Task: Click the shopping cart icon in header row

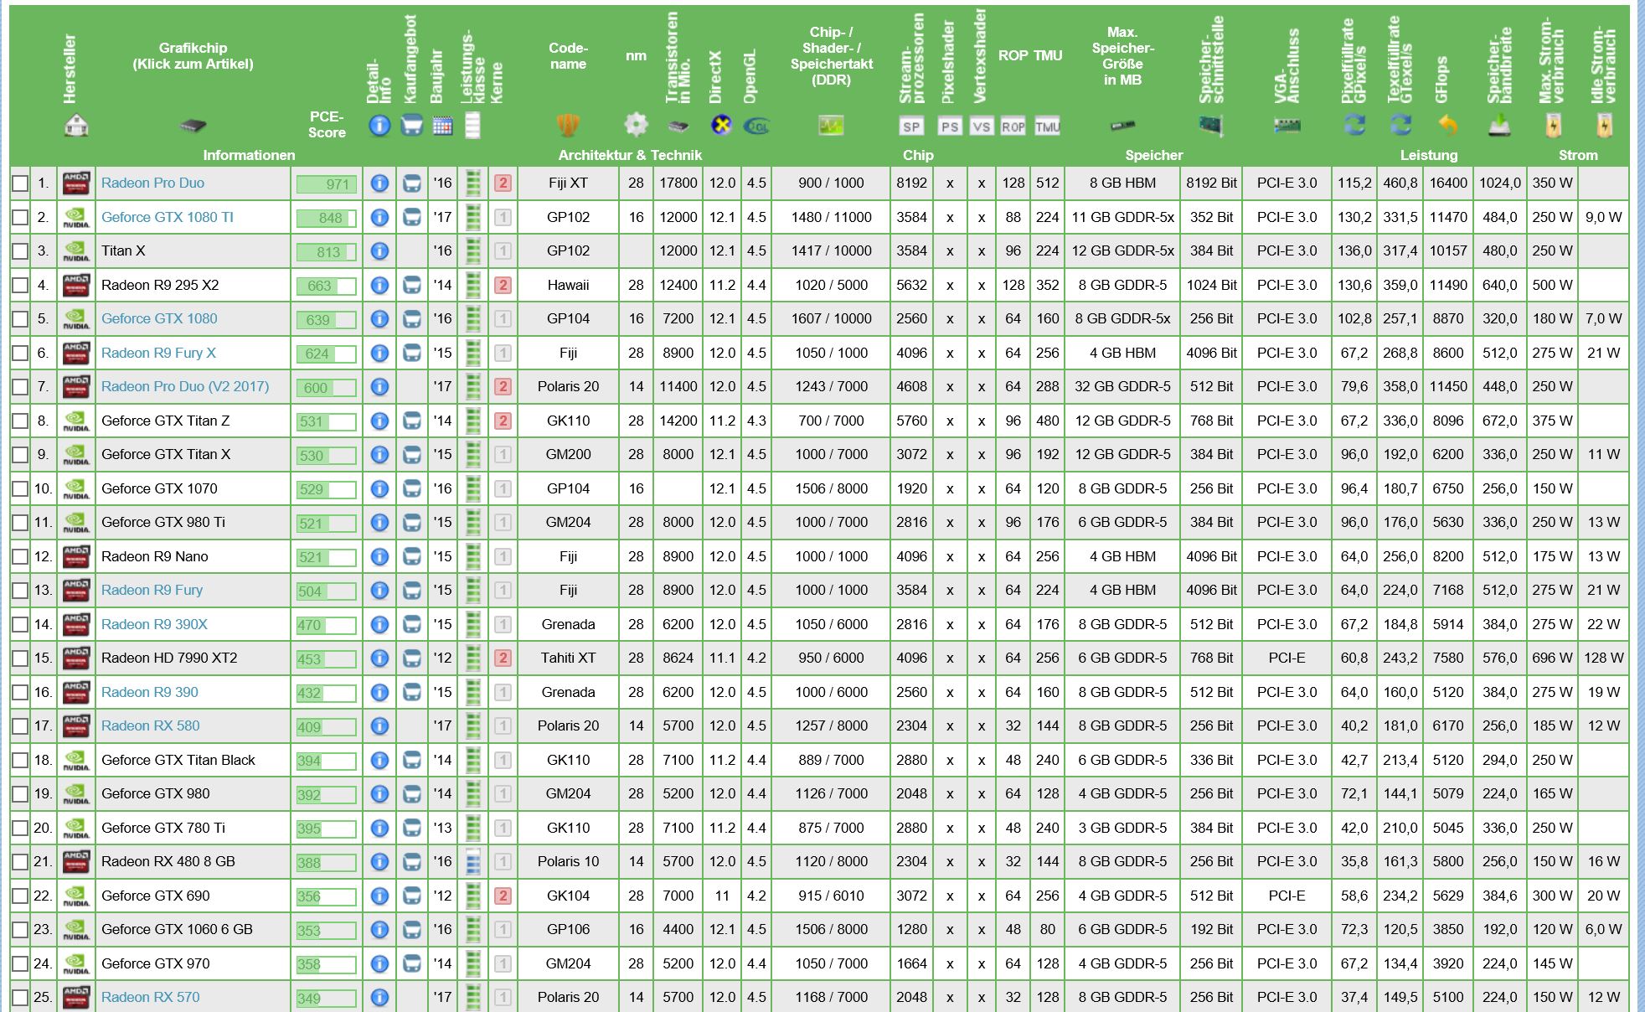Action: coord(411,126)
